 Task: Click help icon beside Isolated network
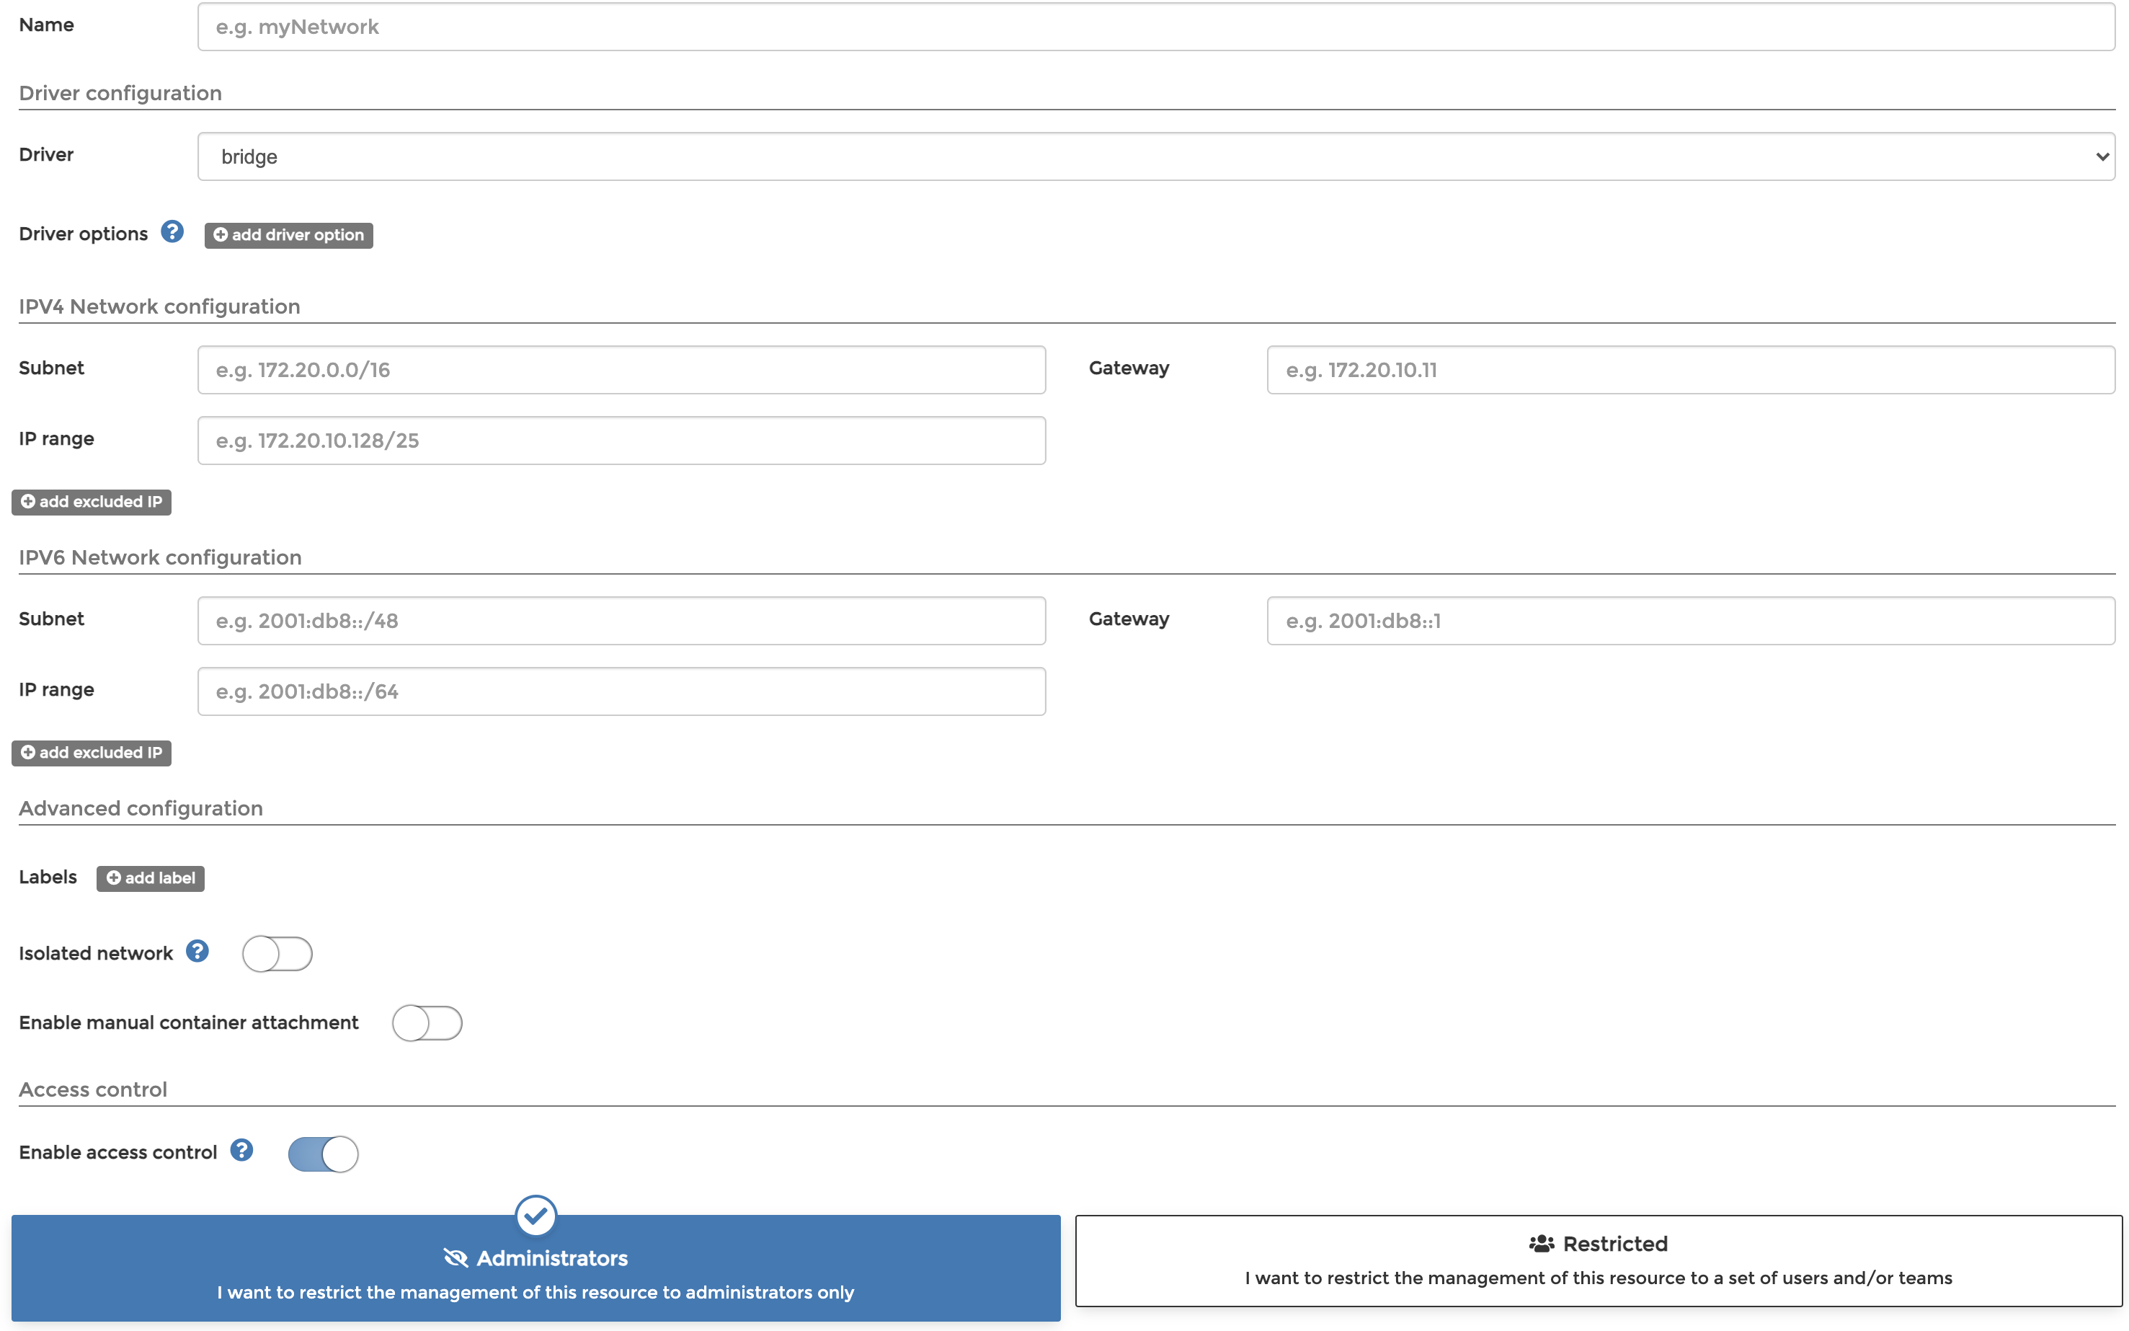[x=197, y=952]
